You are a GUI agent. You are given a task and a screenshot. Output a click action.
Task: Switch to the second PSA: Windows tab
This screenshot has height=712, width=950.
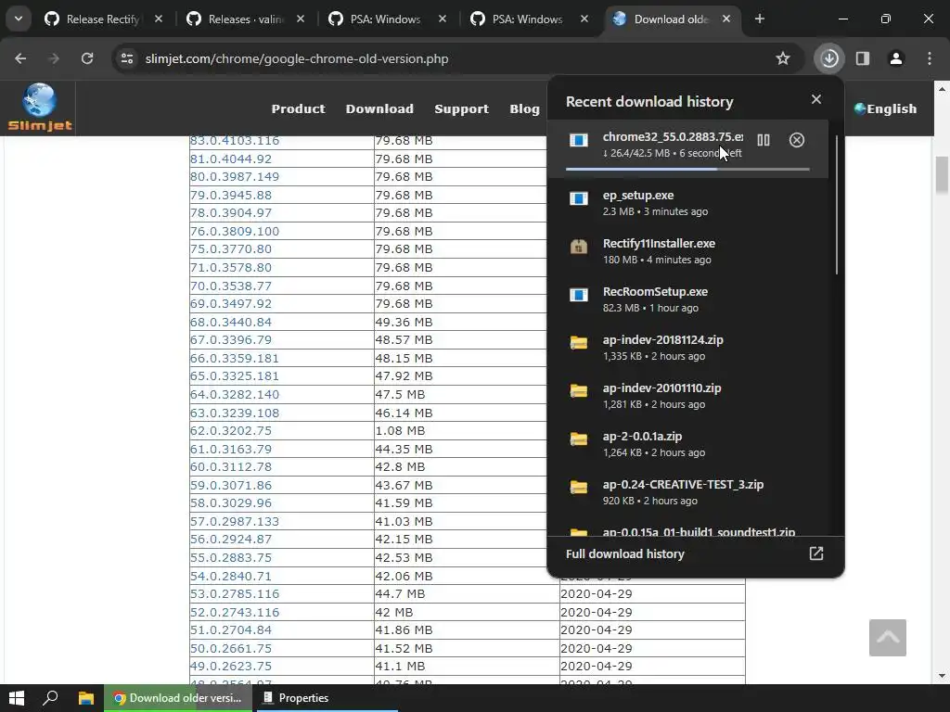[527, 19]
